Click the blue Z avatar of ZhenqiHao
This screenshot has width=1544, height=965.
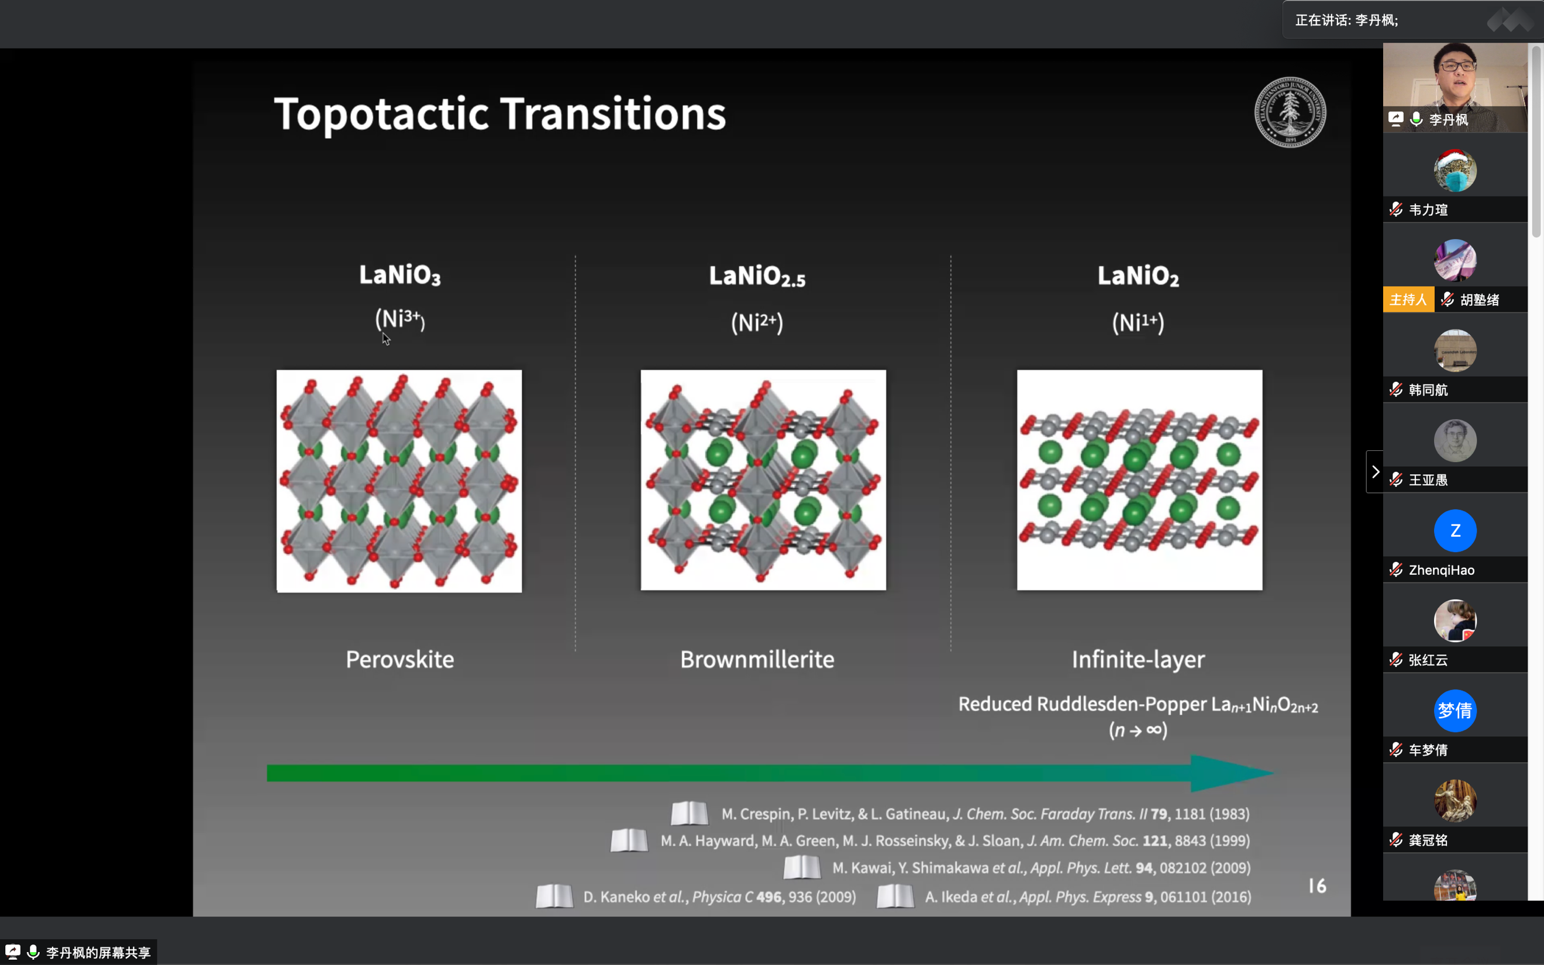[1455, 530]
